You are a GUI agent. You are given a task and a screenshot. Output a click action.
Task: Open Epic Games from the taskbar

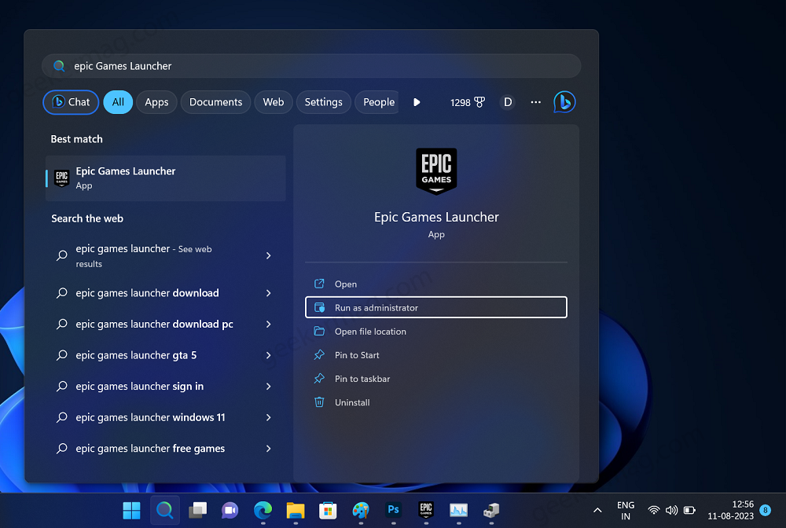coord(426,509)
